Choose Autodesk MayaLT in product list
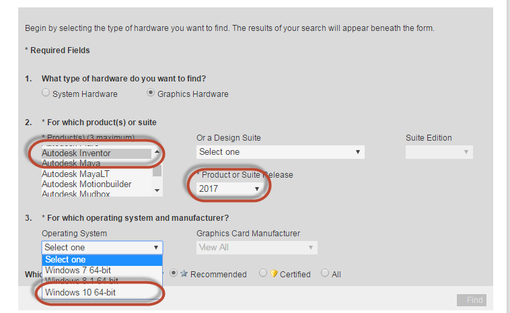 pyautogui.click(x=96, y=174)
